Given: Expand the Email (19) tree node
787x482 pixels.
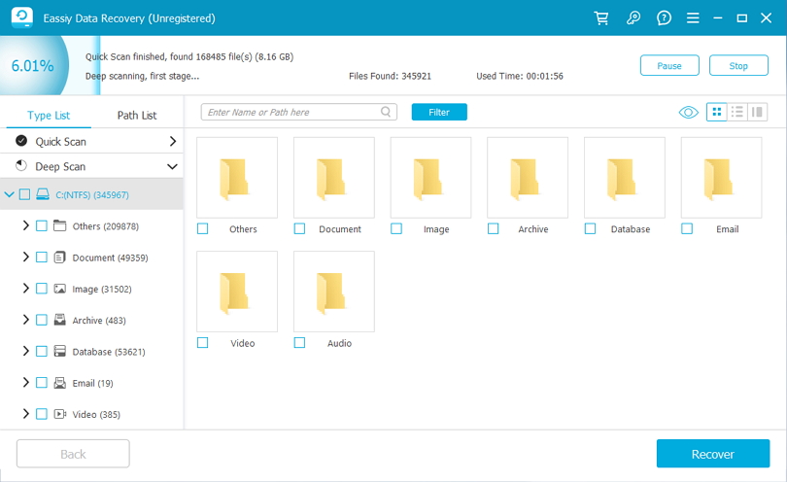Looking at the screenshot, I should (25, 383).
